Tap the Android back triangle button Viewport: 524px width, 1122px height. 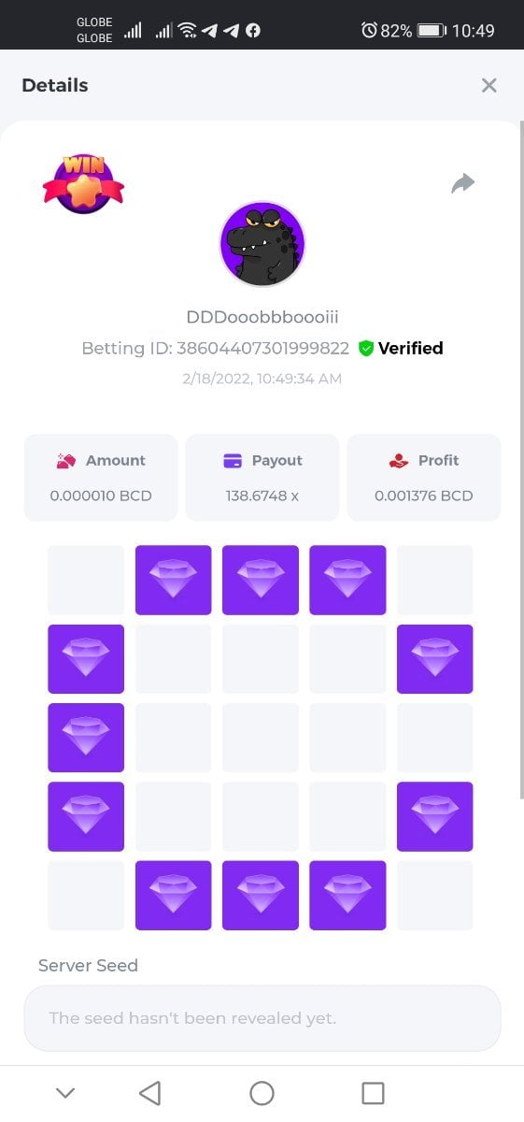coord(149,1093)
